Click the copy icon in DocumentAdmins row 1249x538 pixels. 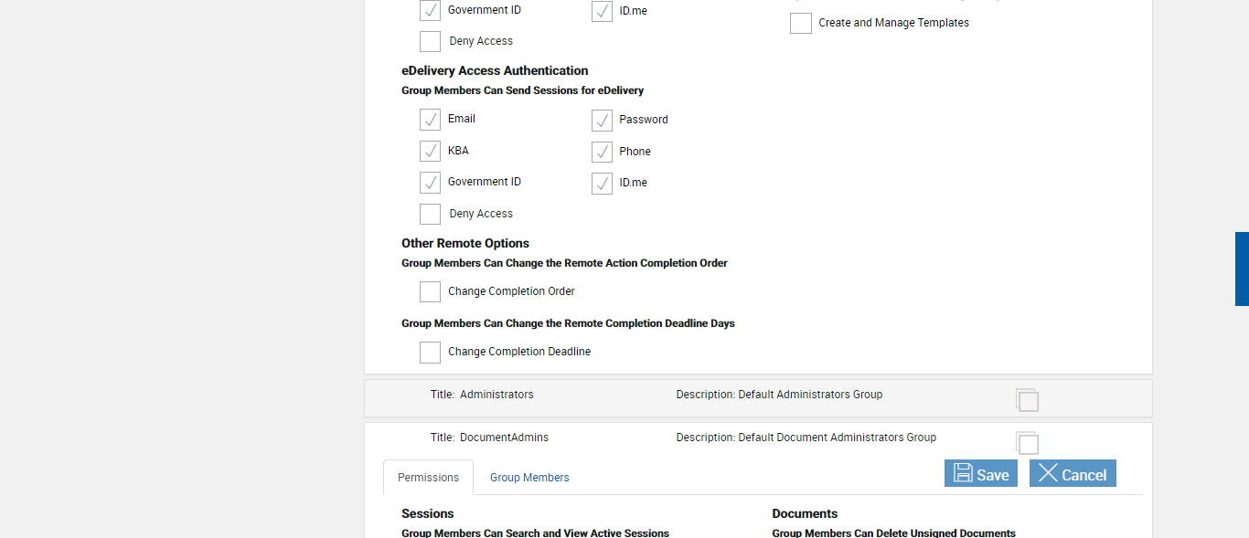(1027, 443)
